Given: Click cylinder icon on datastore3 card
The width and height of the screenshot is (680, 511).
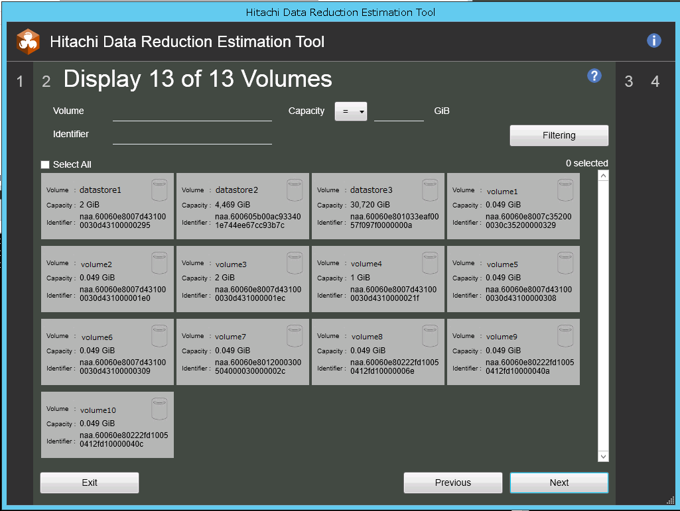Looking at the screenshot, I should pyautogui.click(x=430, y=190).
